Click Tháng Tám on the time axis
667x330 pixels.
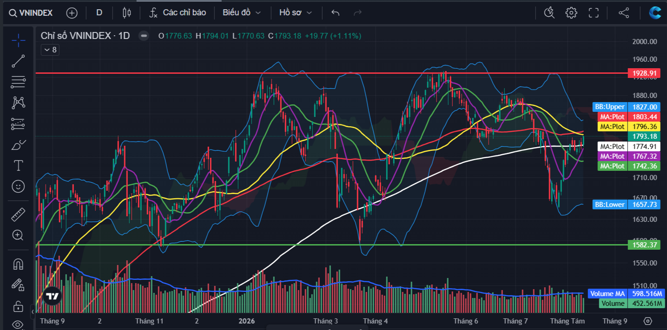568,321
